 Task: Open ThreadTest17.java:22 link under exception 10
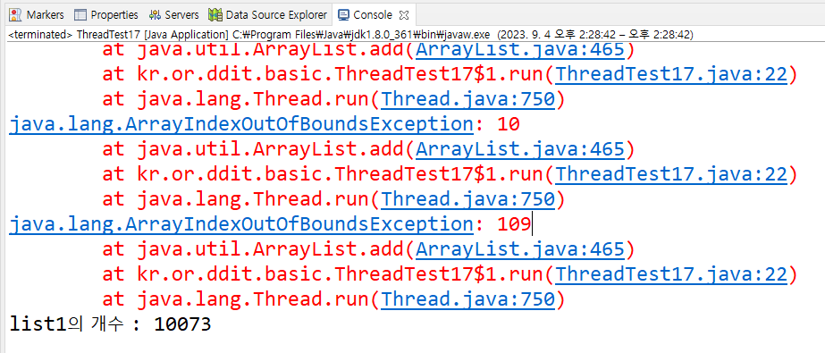point(671,174)
